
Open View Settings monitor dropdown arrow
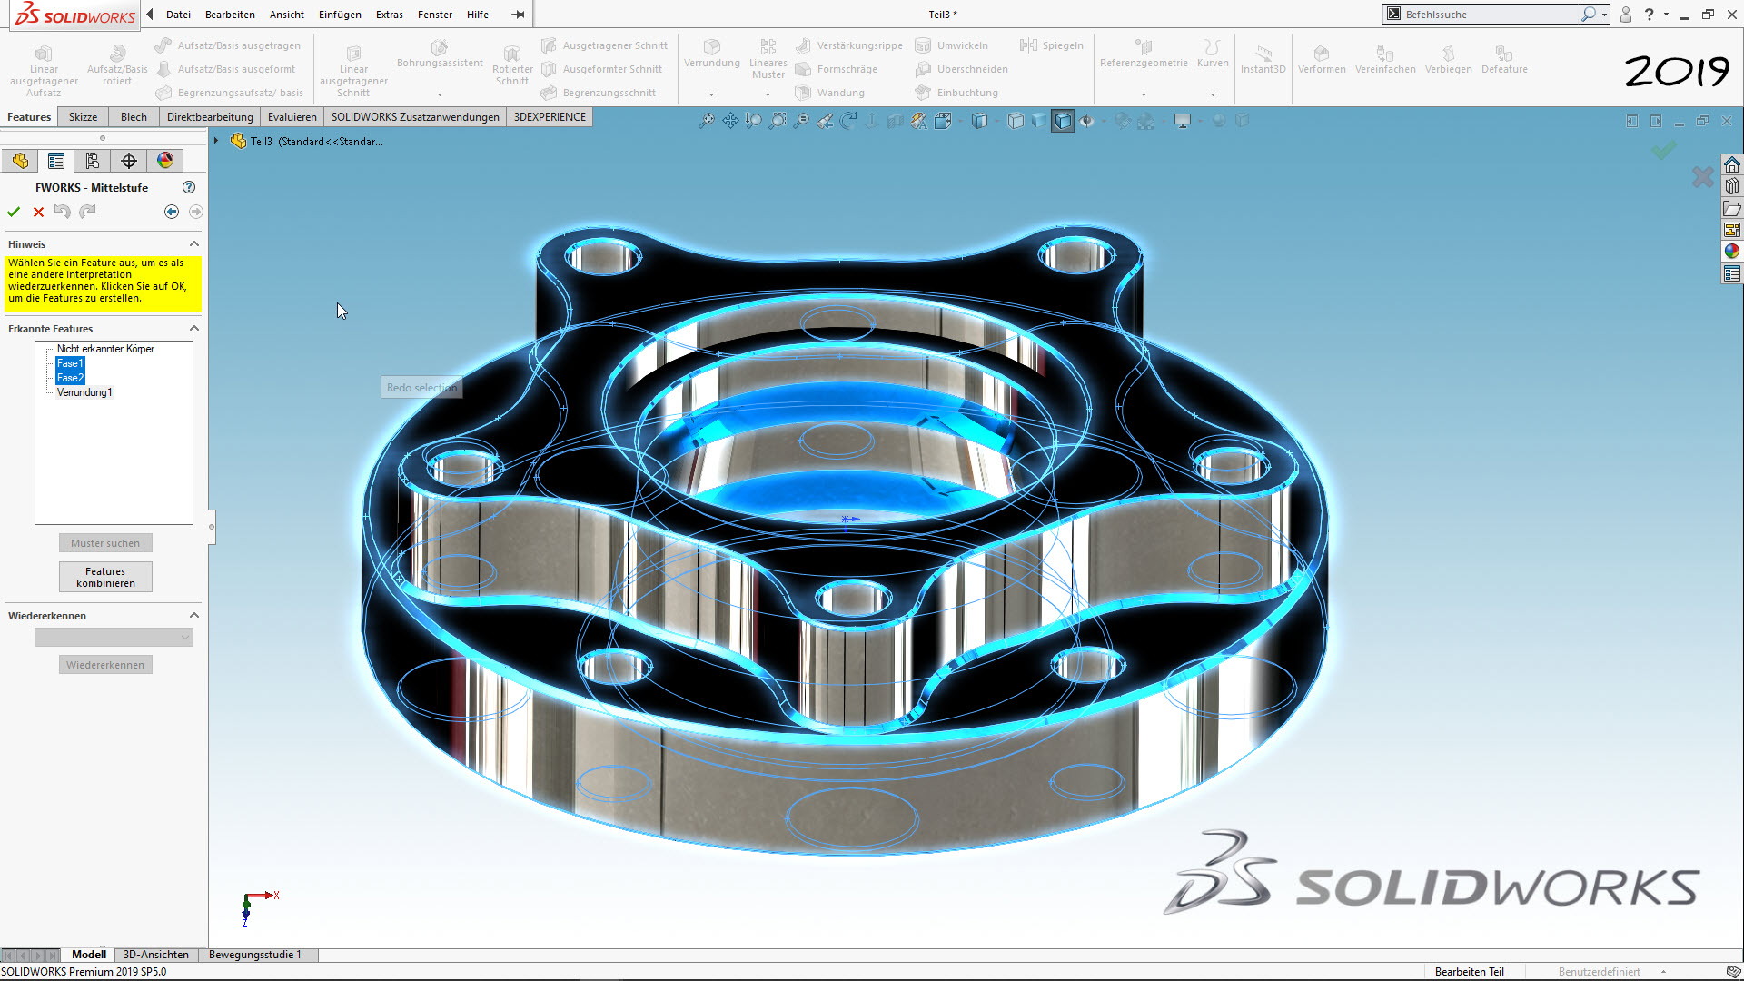tap(1200, 122)
